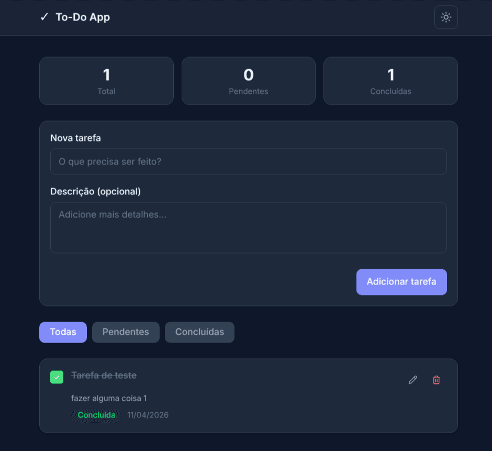This screenshot has height=451, width=492.
Task: Click the 'Adicione mais detalhes...' description box
Action: click(248, 227)
